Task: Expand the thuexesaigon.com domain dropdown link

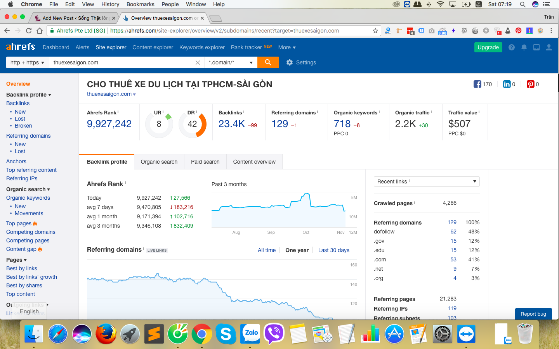Action: pyautogui.click(x=111, y=94)
